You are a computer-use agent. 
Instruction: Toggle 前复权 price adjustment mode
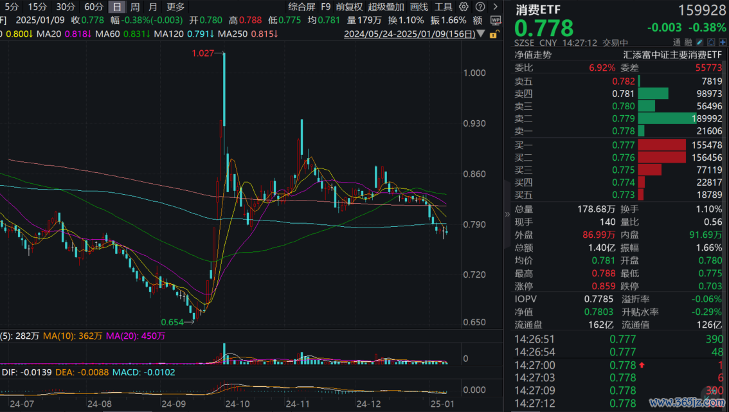coord(349,7)
